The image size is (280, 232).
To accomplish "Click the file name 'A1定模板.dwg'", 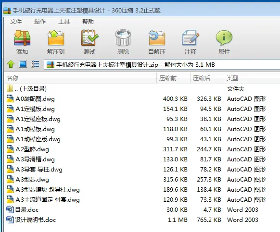I will point(35,109).
